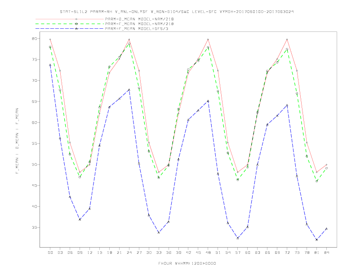356x275 pixels.
Task: Click green NAM circle data point at hour 27
Action: pyautogui.click(x=139, y=88)
